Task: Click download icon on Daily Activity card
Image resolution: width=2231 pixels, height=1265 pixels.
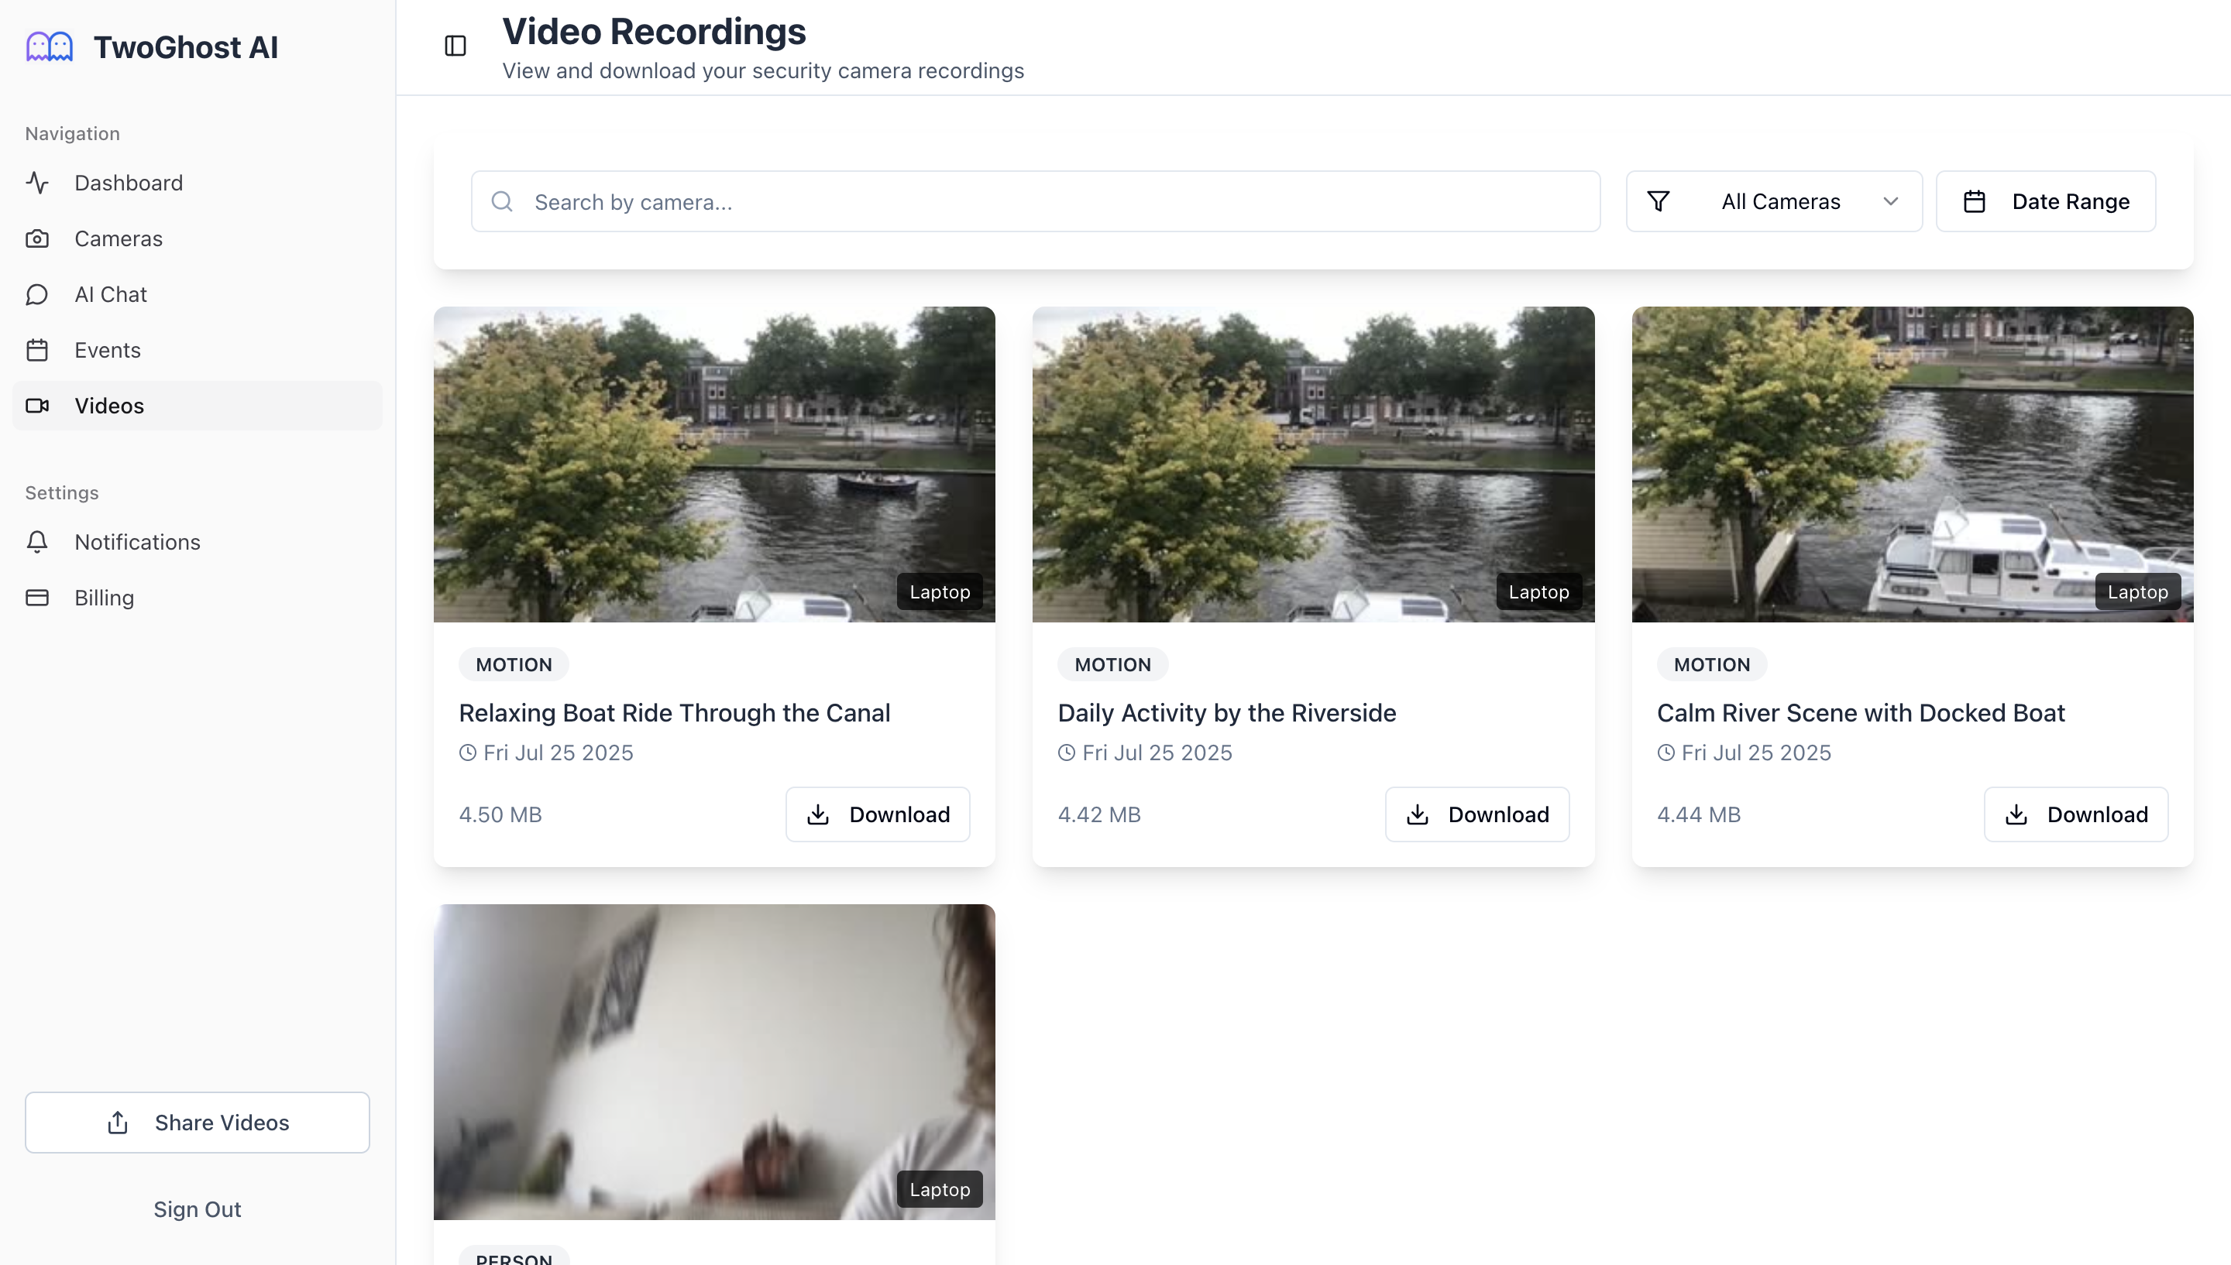Action: pos(1418,815)
